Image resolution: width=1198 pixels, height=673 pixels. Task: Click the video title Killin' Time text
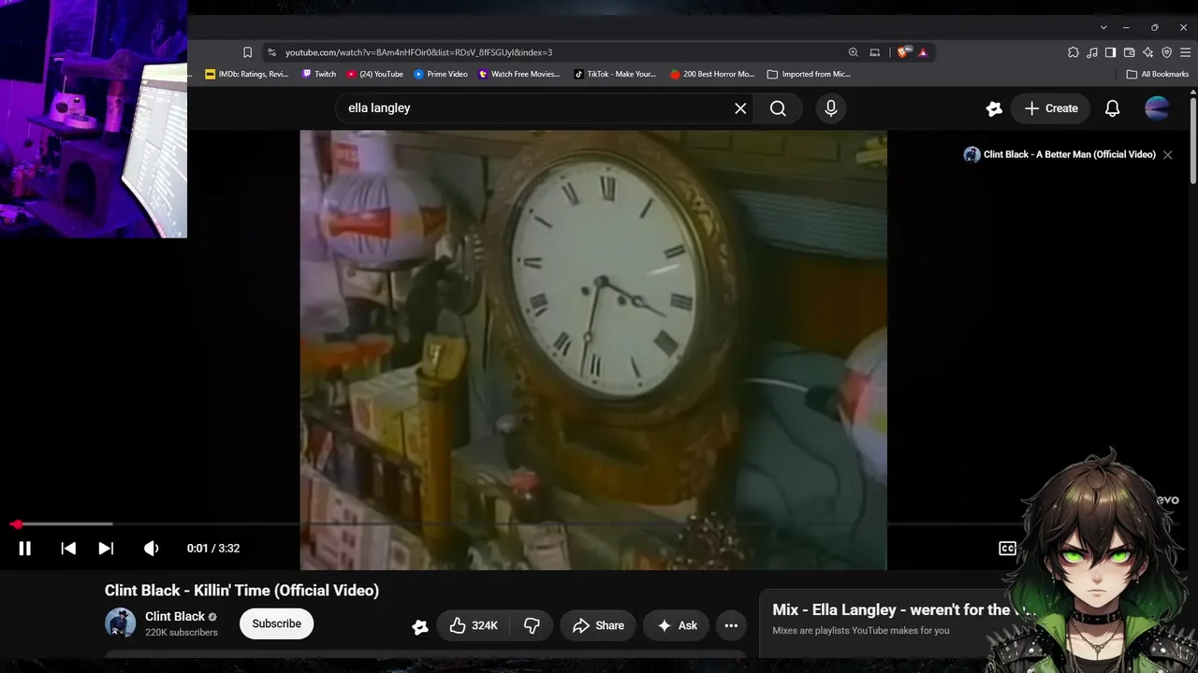pyautogui.click(x=241, y=591)
